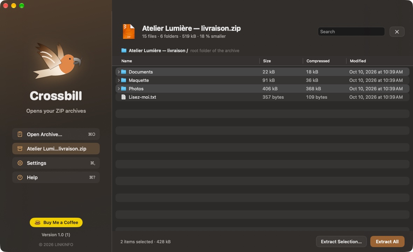
Task: Click the 406 kB size value
Action: tap(270, 89)
